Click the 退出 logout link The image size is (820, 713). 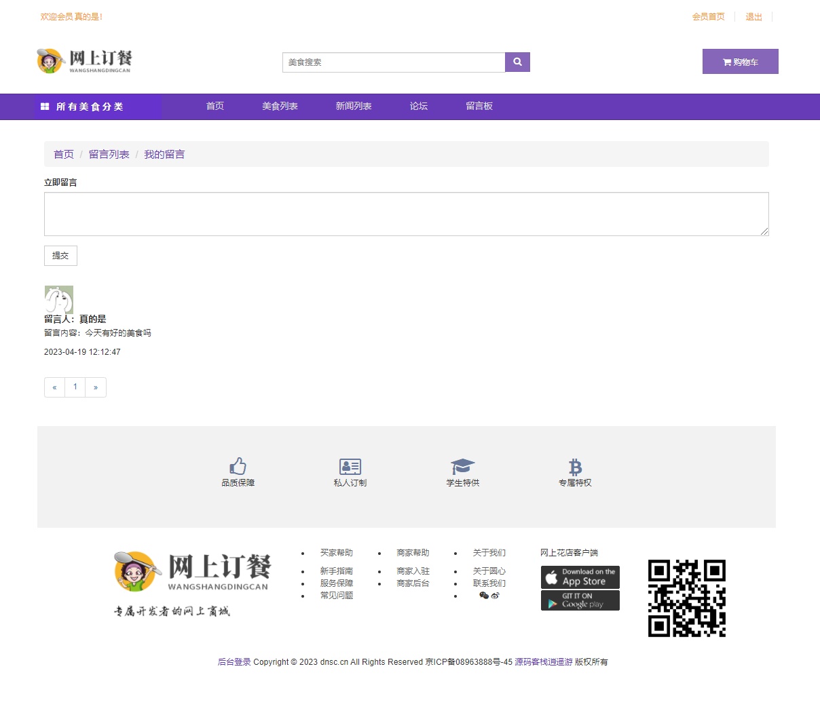pos(753,17)
